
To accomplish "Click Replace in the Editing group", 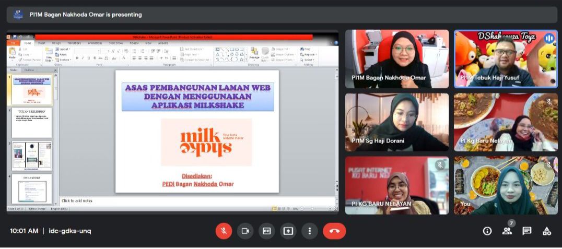I will point(308,54).
